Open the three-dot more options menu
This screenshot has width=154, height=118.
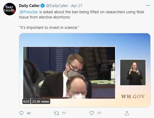(x=148, y=5)
